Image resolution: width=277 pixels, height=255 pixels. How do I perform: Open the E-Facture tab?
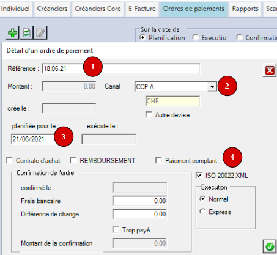pos(142,9)
